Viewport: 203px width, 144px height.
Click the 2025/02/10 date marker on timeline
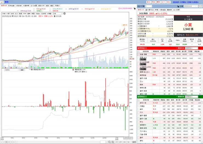point(128,138)
